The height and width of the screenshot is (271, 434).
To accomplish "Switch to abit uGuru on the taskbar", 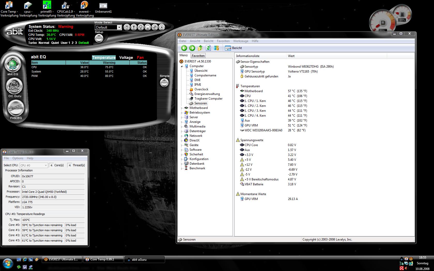I will 145,259.
